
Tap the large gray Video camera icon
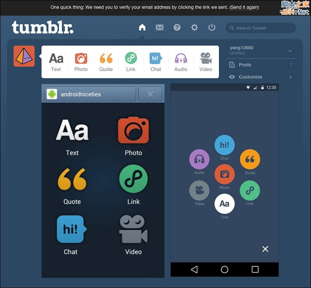coord(133,229)
